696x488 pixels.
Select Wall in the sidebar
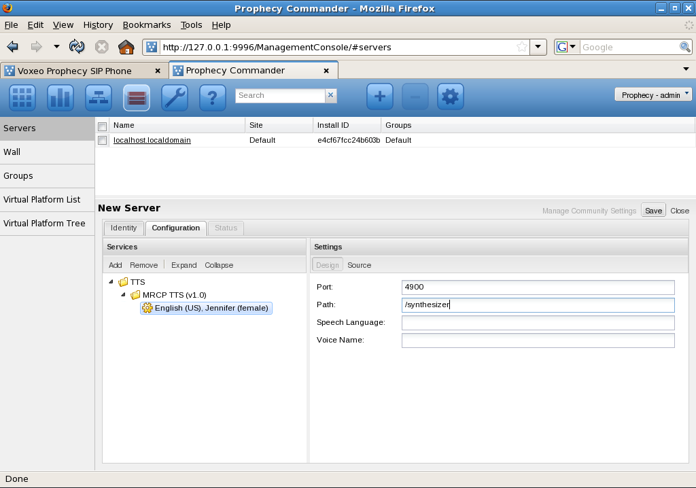pyautogui.click(x=47, y=152)
